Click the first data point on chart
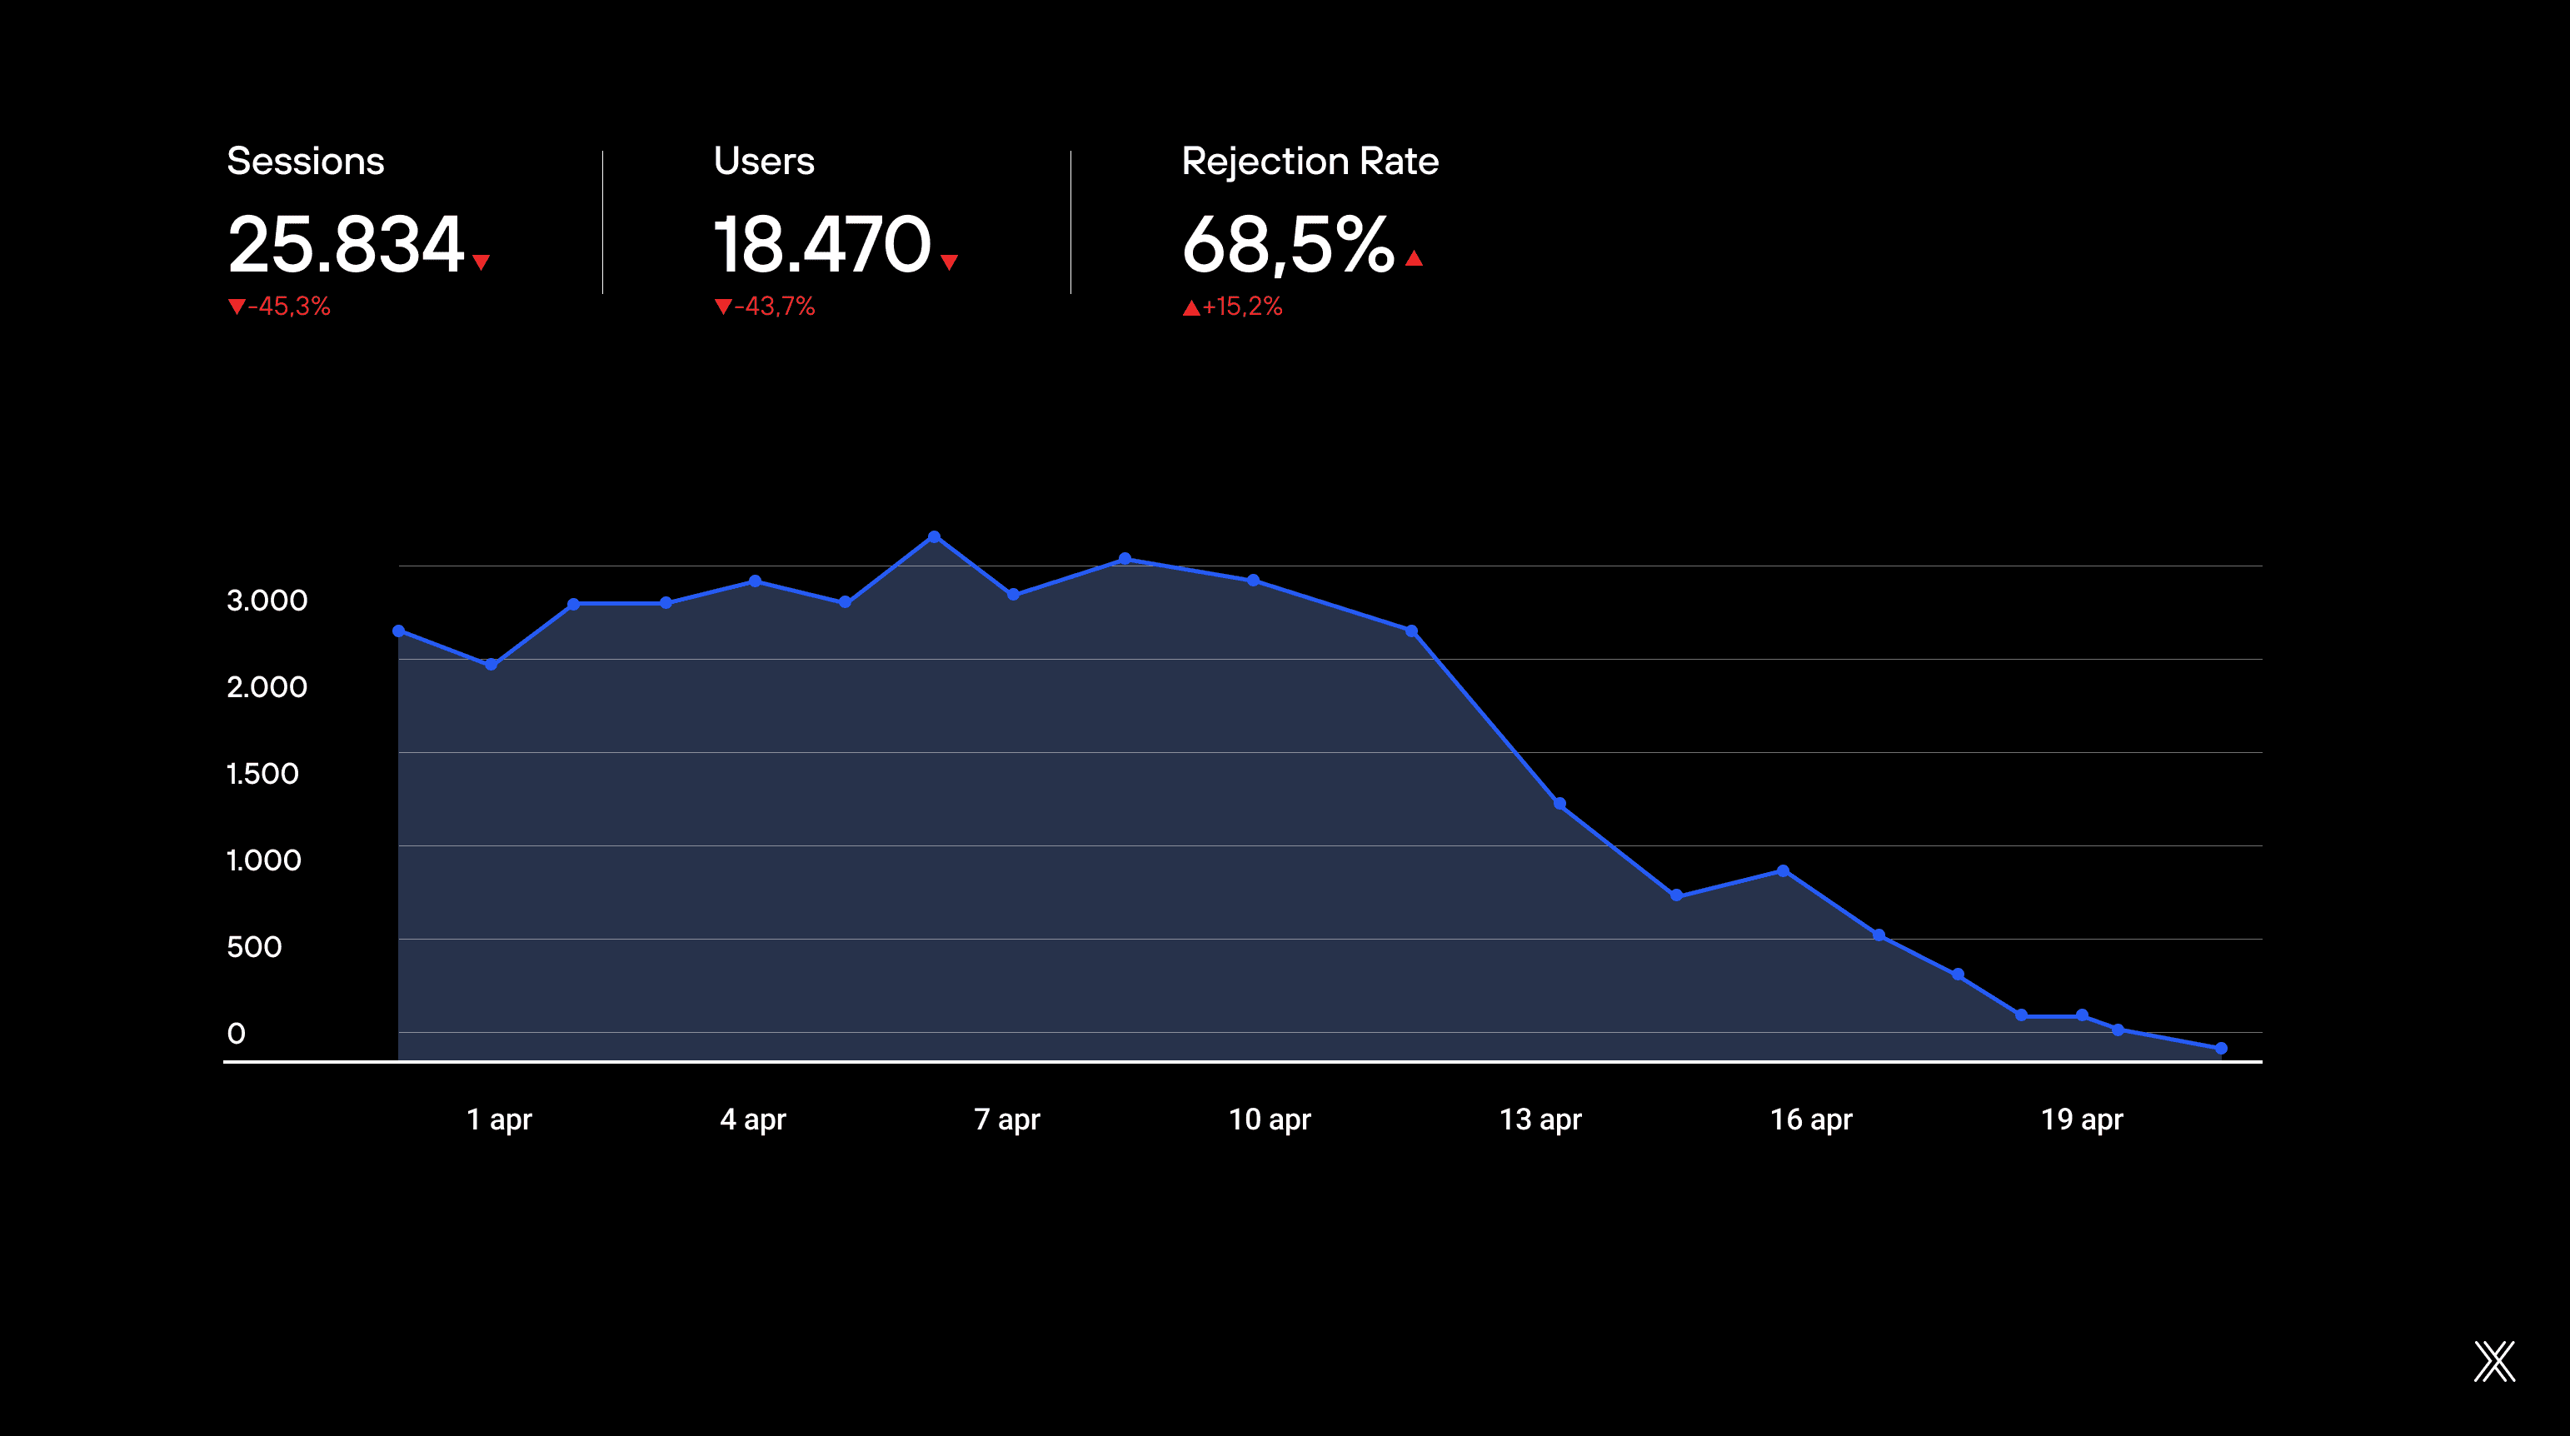 click(398, 631)
